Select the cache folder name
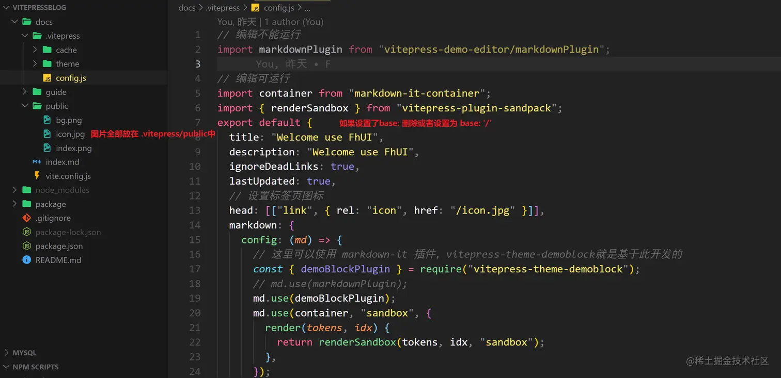 click(x=66, y=50)
